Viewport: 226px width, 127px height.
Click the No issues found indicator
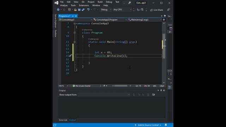(82, 86)
